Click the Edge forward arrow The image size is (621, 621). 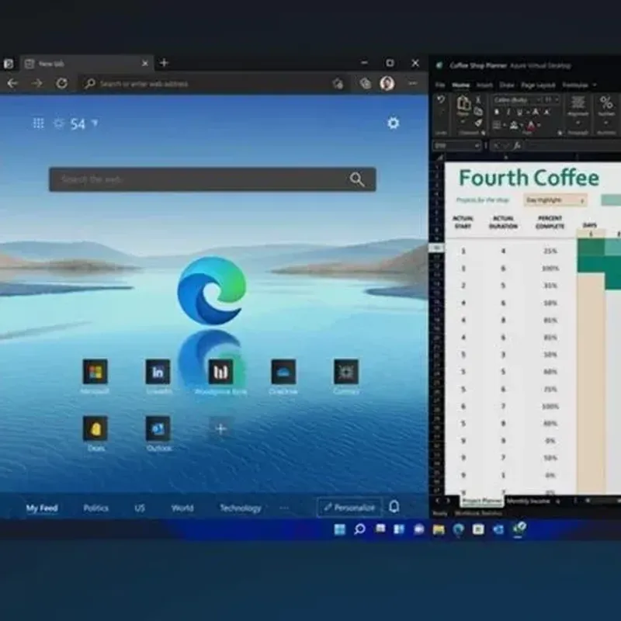coord(36,83)
